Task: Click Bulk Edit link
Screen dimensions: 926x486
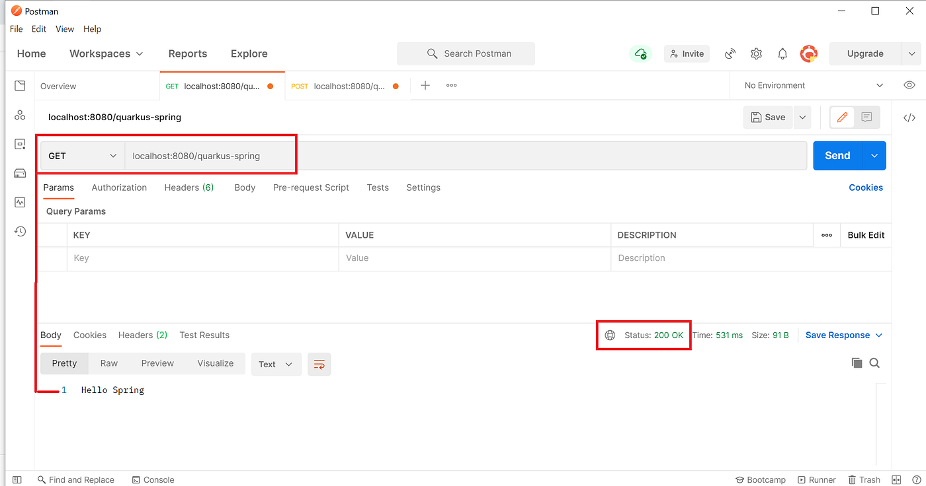Action: 866,235
